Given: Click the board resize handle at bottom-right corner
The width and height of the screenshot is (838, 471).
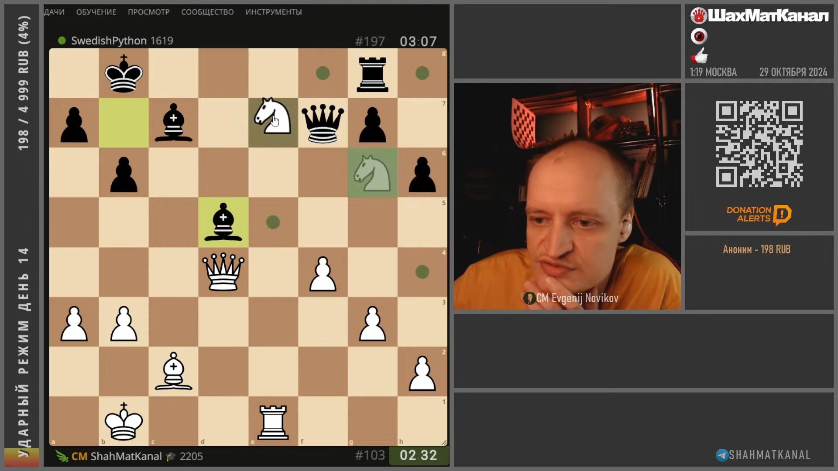Looking at the screenshot, I should (x=445, y=442).
